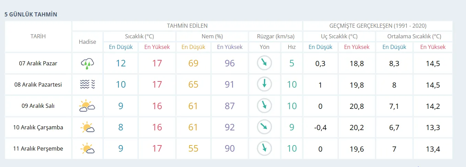Click the TAHMİN EDİLEN section header
The height and width of the screenshot is (167, 466).
pyautogui.click(x=187, y=26)
